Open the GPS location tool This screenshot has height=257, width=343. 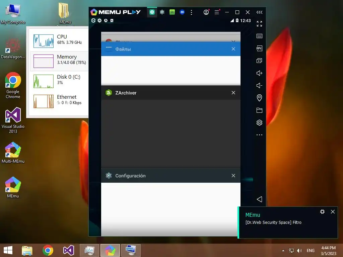tap(260, 98)
